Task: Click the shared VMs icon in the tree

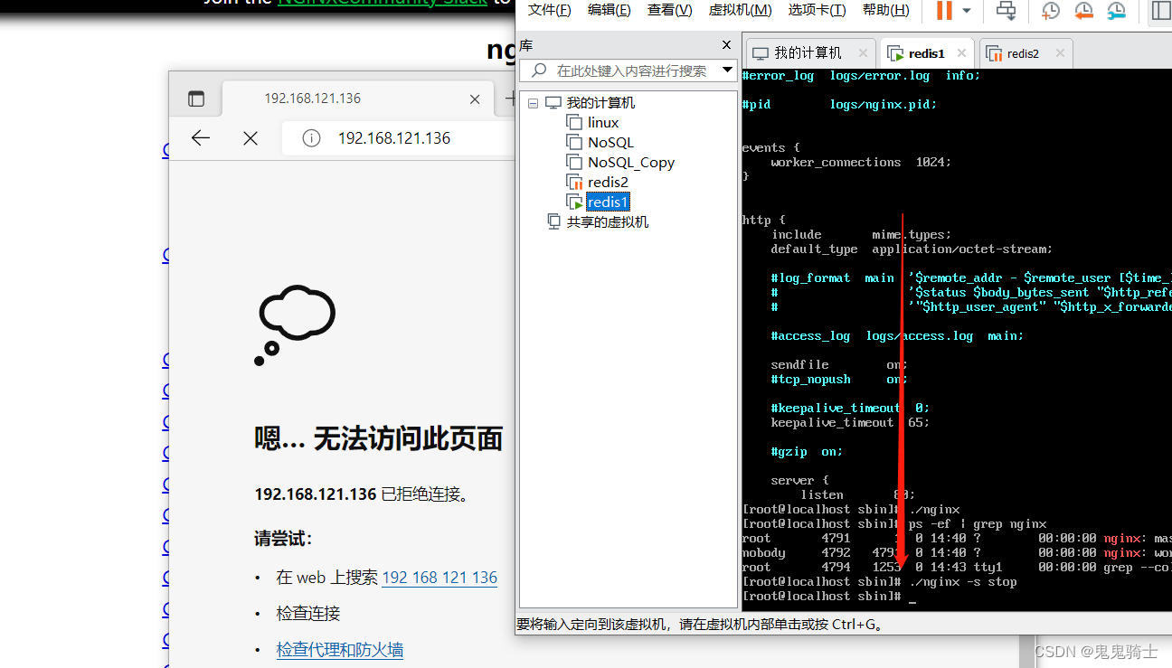Action: click(554, 221)
